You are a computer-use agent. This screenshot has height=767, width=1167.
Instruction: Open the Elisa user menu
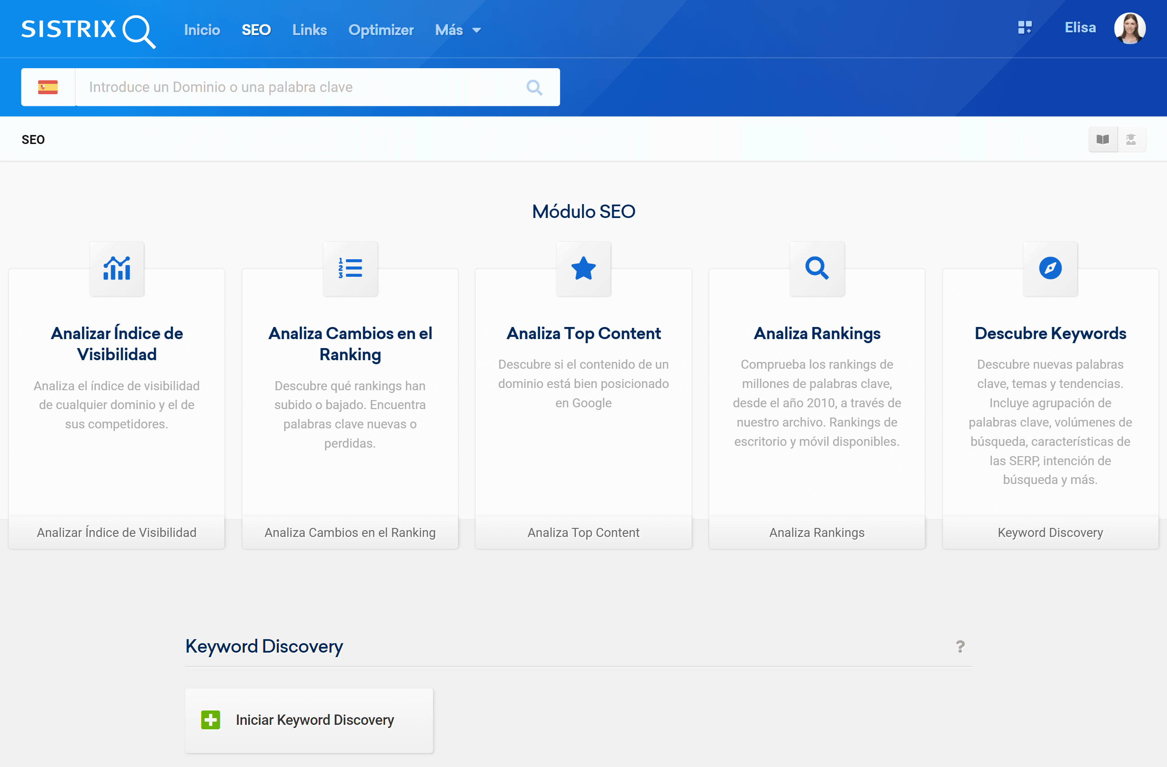click(x=1080, y=28)
